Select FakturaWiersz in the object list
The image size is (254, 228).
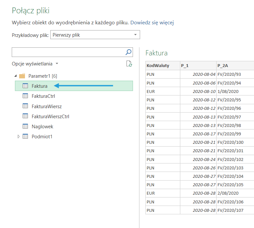[x=47, y=106]
